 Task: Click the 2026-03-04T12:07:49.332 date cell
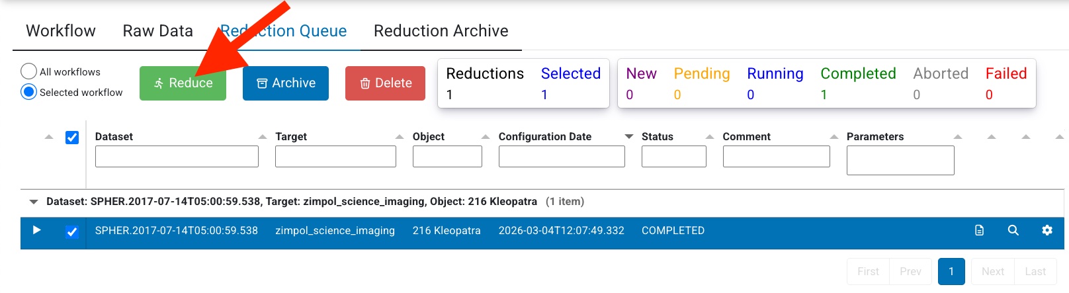coord(562,231)
